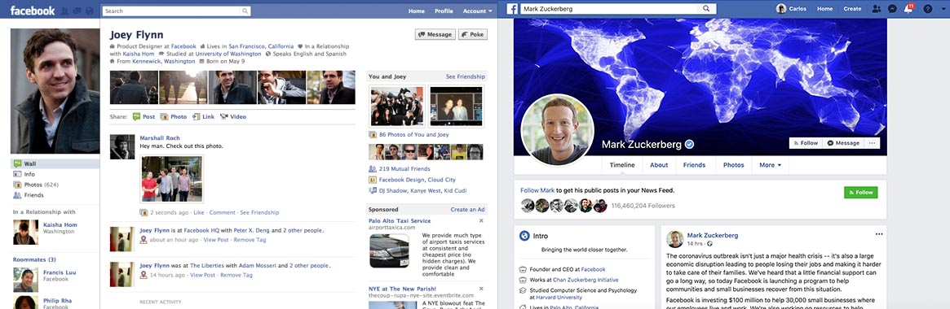
Task: Open the See Friendship link
Action: coord(466,76)
